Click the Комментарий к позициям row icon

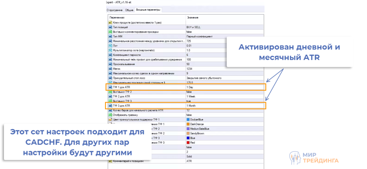[x=110, y=161]
